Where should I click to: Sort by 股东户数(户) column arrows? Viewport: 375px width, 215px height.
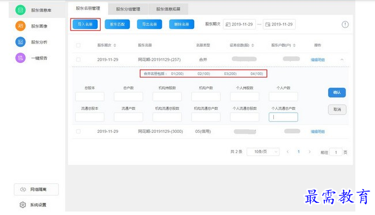pyautogui.click(x=294, y=45)
